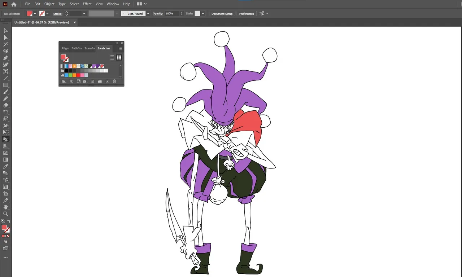Open graphic Style dropdown
462x277 pixels.
click(203, 14)
